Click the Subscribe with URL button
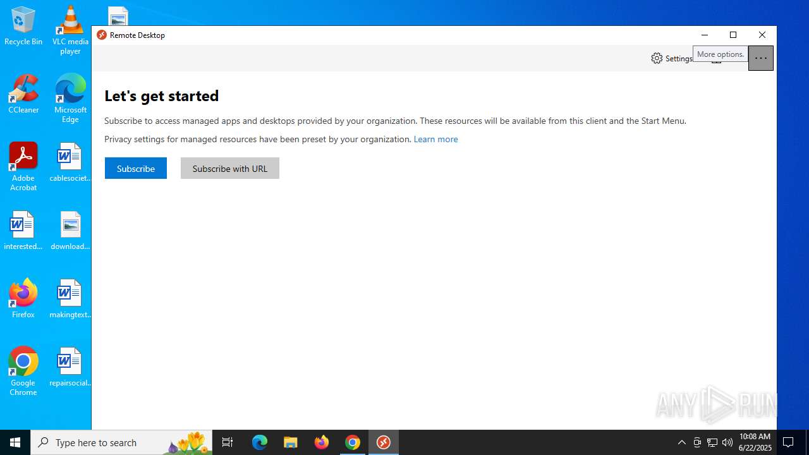Screen dimensions: 809x455 [230, 168]
